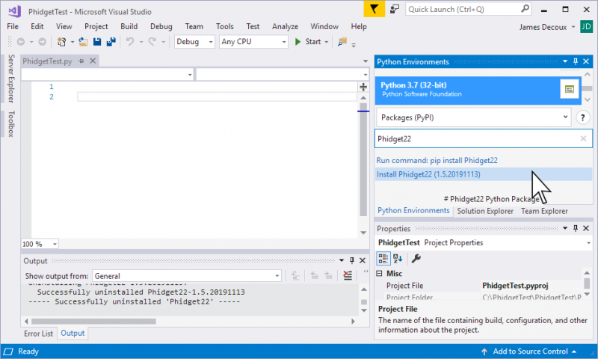Open the Server Explorer side tab

pyautogui.click(x=11, y=79)
